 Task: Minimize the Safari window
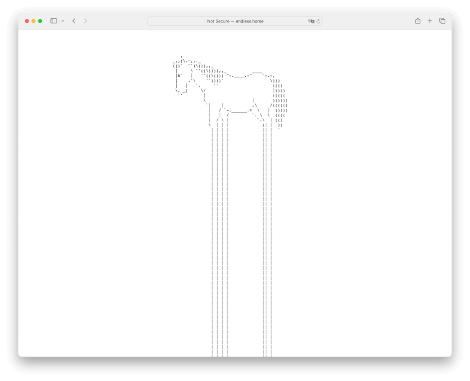coord(34,21)
